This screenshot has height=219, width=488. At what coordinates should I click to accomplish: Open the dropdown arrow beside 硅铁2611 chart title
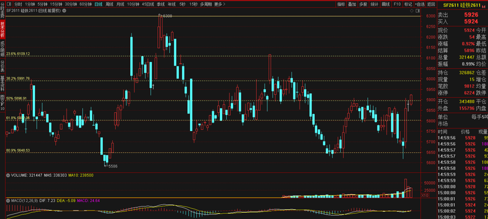64,10
